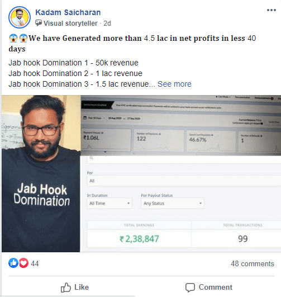Click the Like thumbs-up icon

(x=66, y=287)
